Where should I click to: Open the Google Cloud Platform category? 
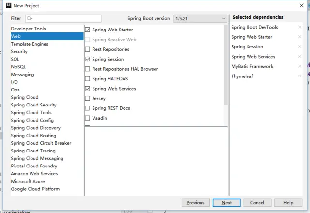click(x=47, y=189)
